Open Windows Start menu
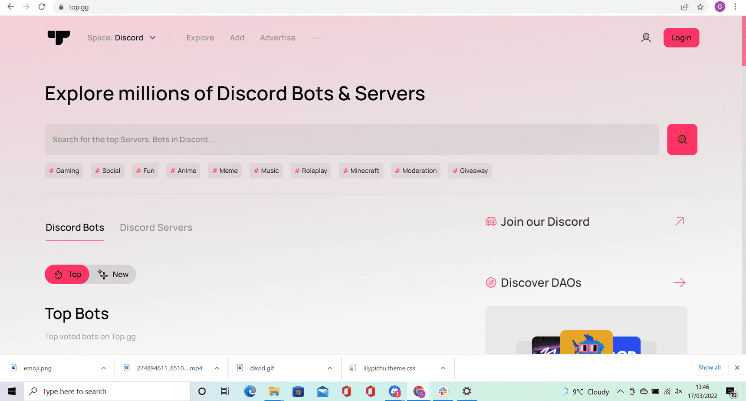746x401 pixels. 12,391
